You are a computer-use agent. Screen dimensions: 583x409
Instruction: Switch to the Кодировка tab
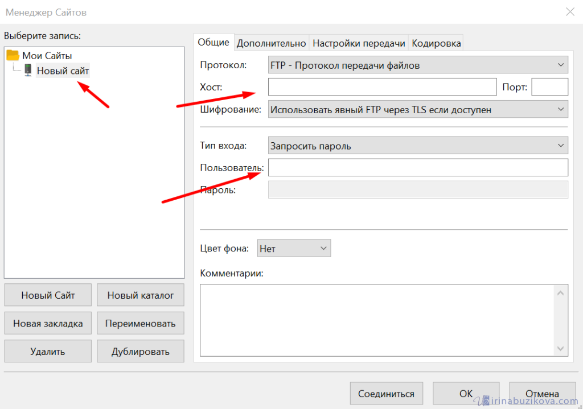436,43
